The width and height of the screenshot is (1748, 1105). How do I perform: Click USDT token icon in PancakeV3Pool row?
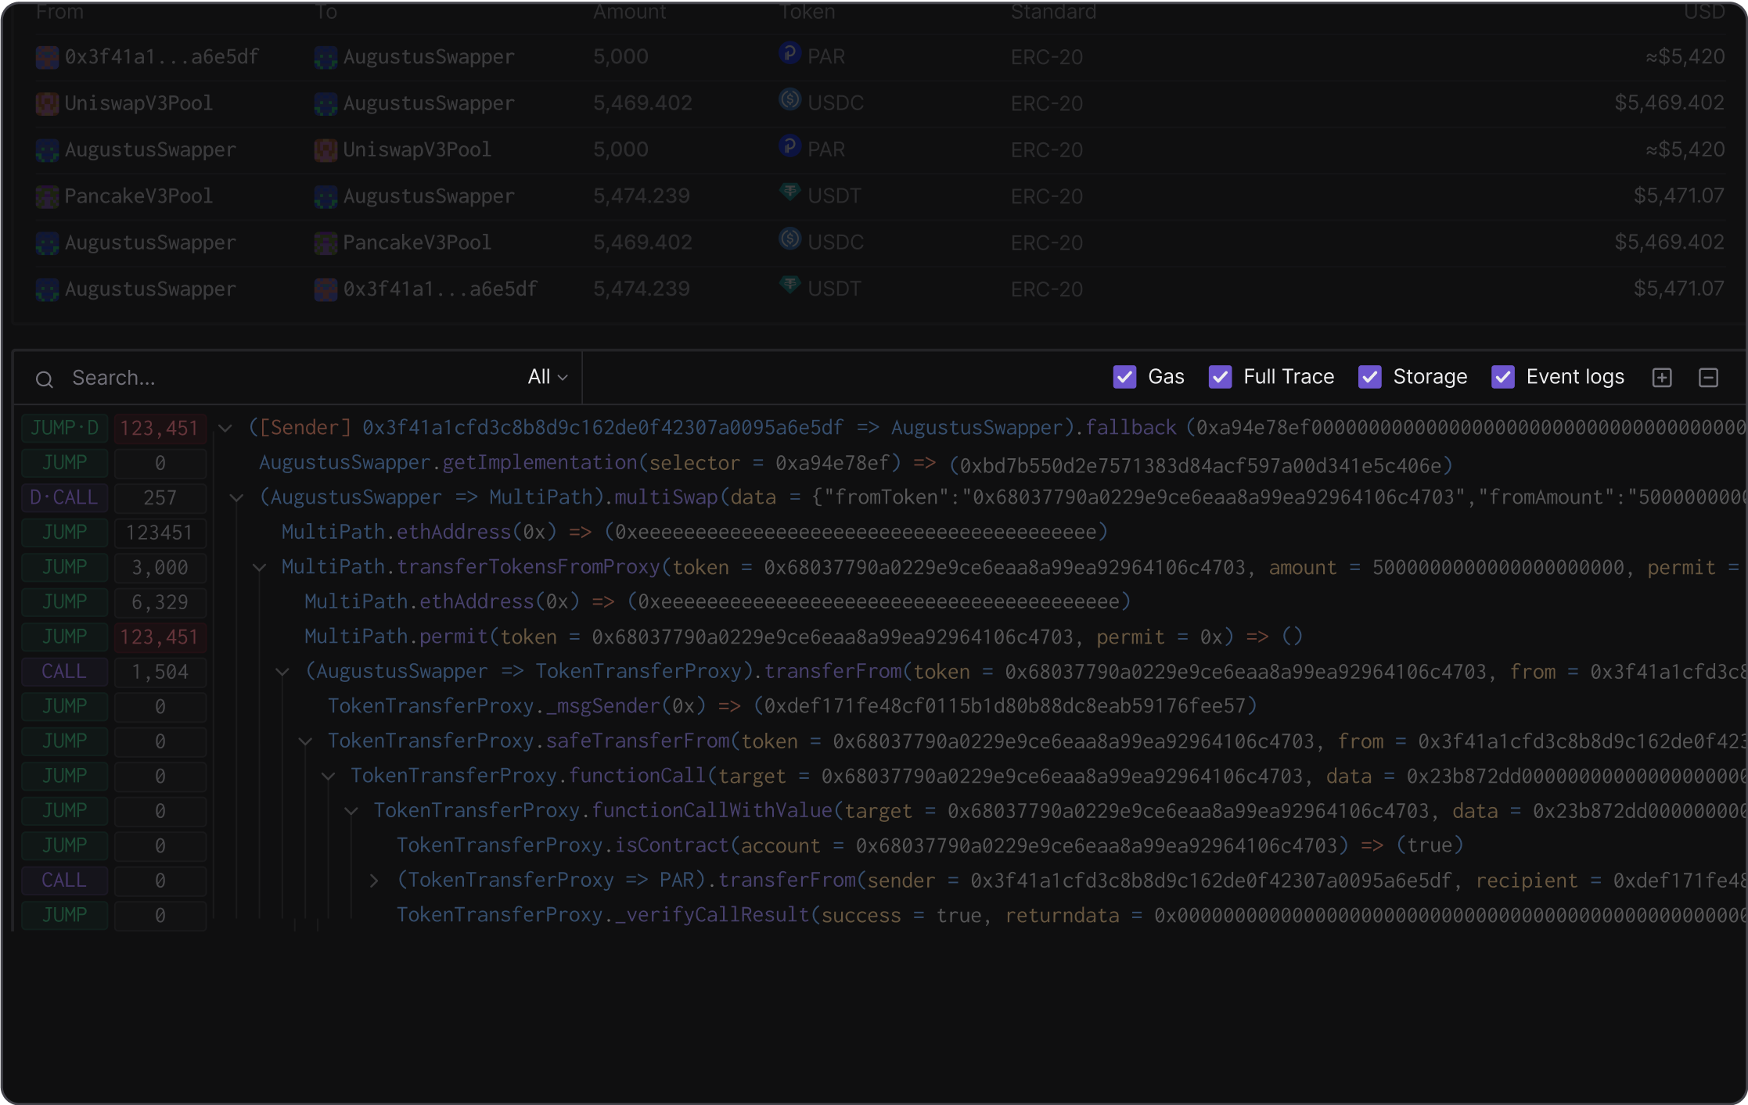click(x=789, y=192)
